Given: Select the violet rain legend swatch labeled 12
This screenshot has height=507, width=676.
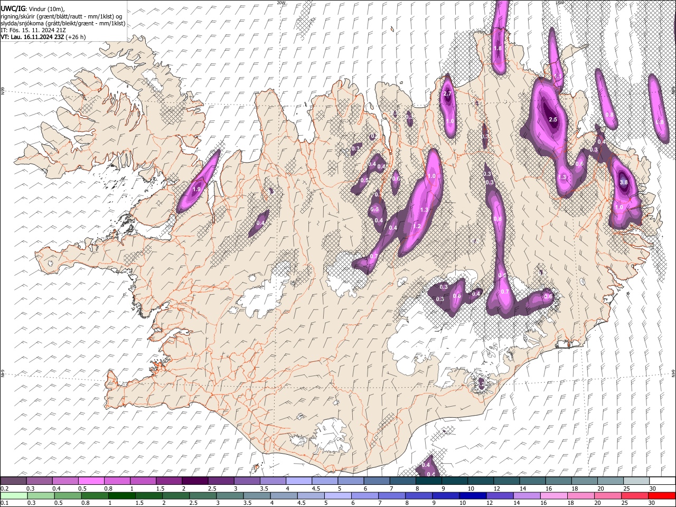Looking at the screenshot, I should tap(500, 496).
